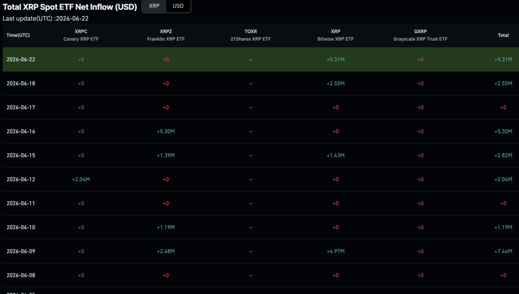
Task: Select the USD unit toggle
Action: [x=178, y=6]
